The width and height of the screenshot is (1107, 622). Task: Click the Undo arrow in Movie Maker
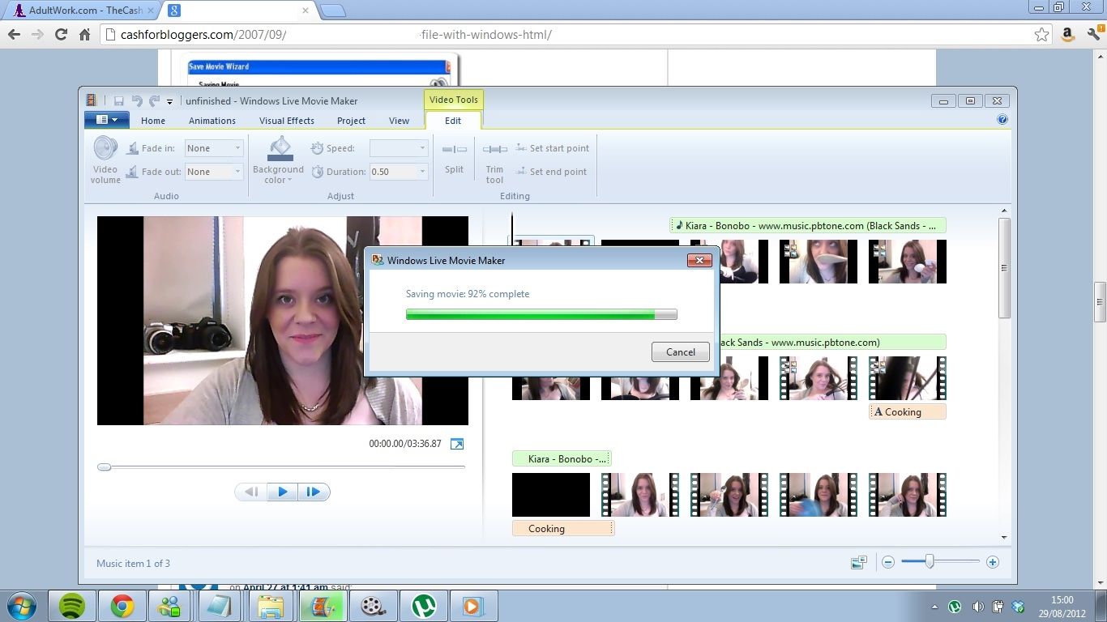tap(137, 101)
